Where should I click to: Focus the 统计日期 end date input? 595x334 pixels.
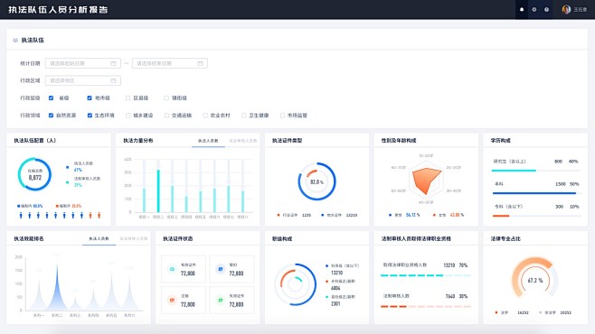[x=170, y=63]
